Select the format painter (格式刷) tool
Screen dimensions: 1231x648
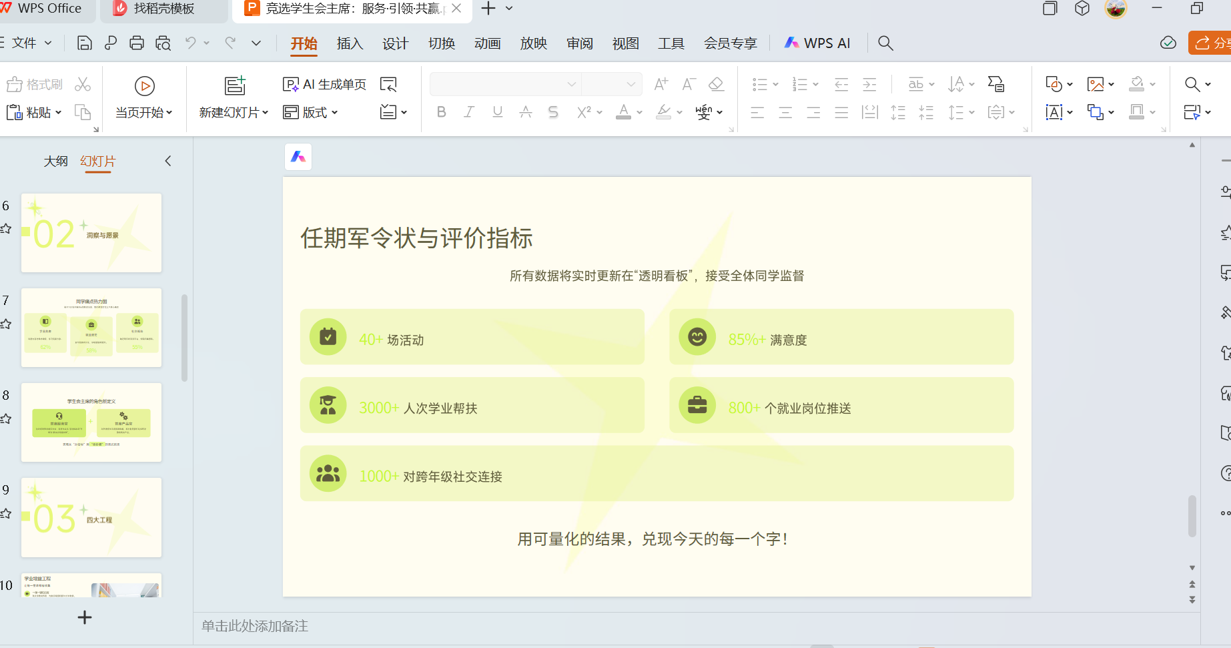click(x=34, y=83)
